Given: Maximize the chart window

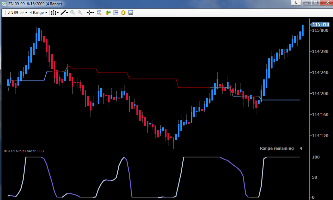Looking at the screenshot, I should point(316,2).
